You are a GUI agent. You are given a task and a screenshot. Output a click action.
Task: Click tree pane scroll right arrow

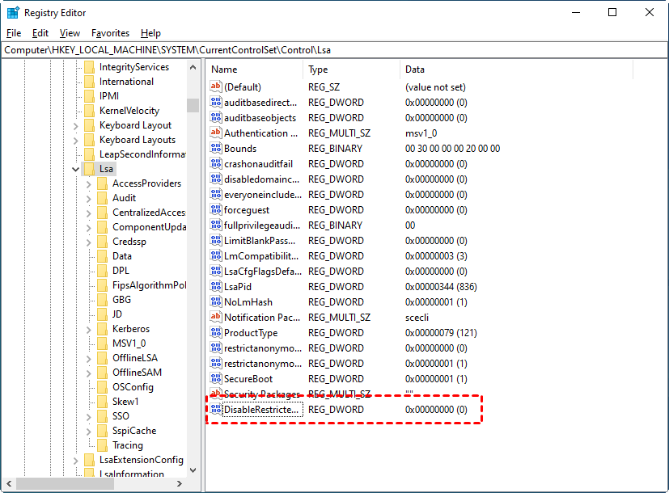pos(180,483)
